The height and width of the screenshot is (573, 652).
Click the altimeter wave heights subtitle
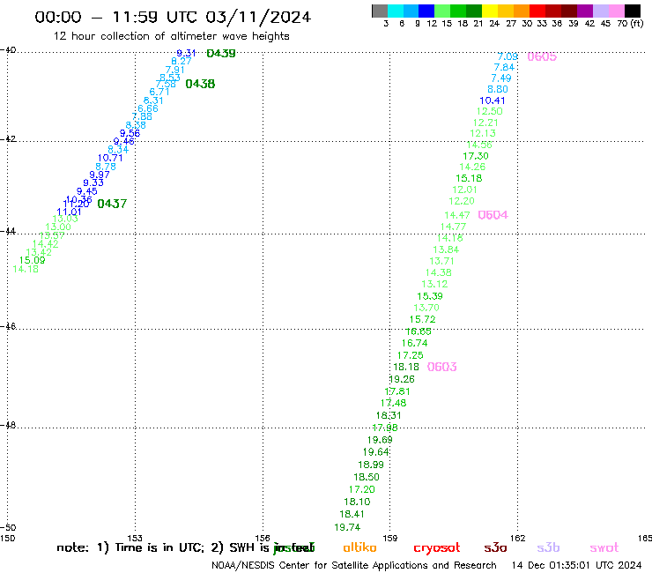pos(171,36)
